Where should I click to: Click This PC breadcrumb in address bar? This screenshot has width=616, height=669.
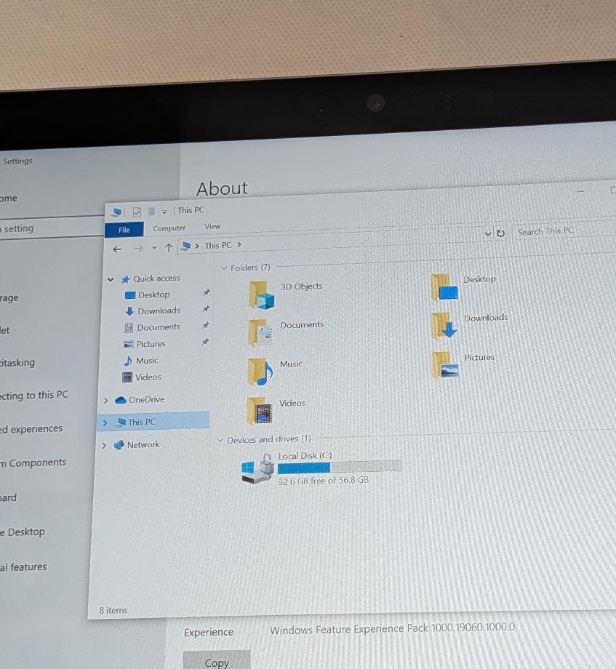218,245
